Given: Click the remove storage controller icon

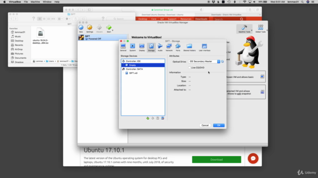Looking at the screenshot, I should 153,118.
